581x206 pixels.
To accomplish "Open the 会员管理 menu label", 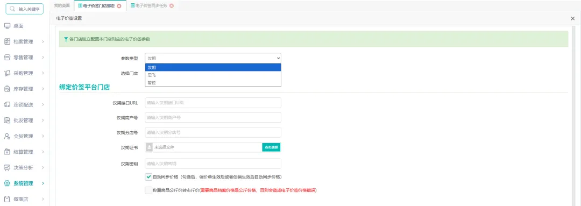I will click(23, 136).
